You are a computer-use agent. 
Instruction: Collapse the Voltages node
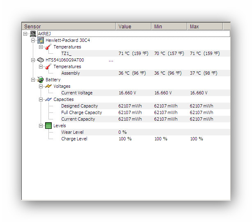coord(41,86)
